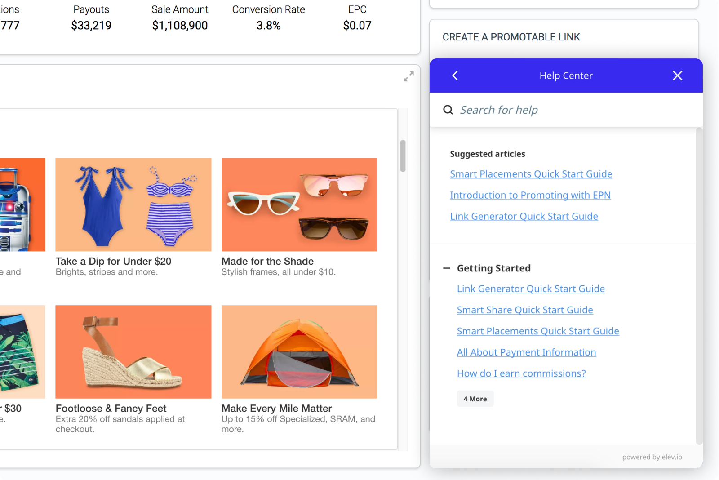Viewport: 719px width, 480px height.
Task: Click the magnifier search icon in Help Center
Action: (448, 110)
